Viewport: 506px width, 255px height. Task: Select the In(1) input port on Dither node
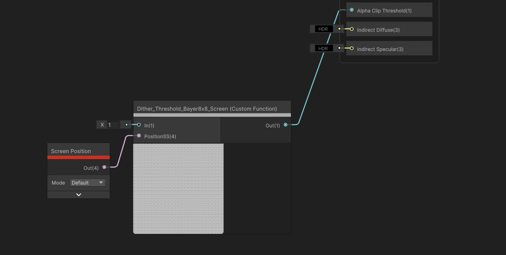click(139, 125)
